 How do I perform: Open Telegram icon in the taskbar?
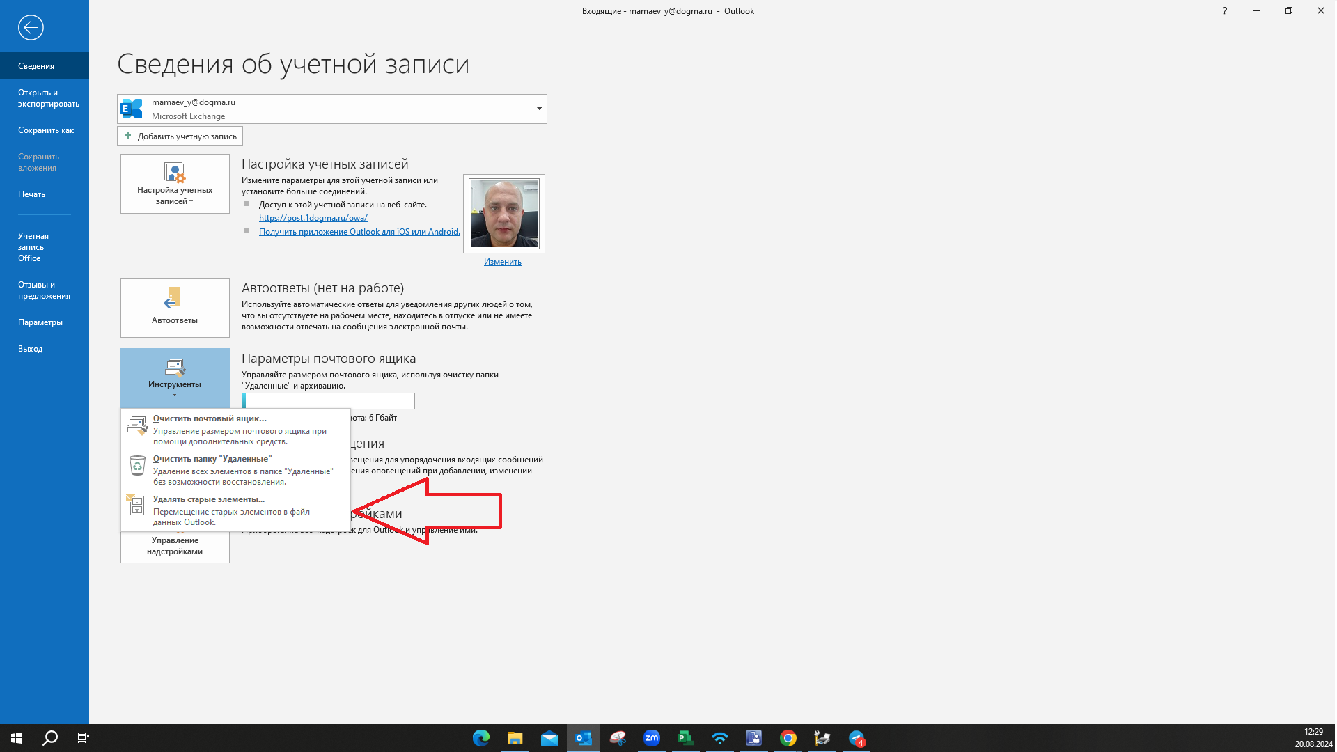(857, 738)
